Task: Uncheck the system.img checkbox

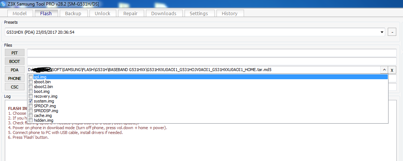Action: 31,101
